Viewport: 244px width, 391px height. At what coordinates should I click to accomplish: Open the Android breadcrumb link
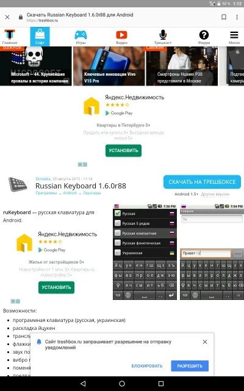pos(70,193)
